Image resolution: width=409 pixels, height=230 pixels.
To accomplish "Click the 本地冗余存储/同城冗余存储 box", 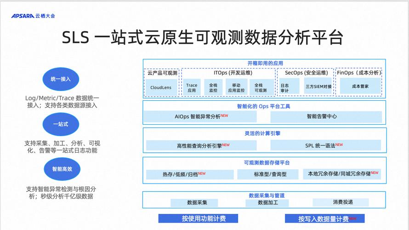I will [x=342, y=173].
